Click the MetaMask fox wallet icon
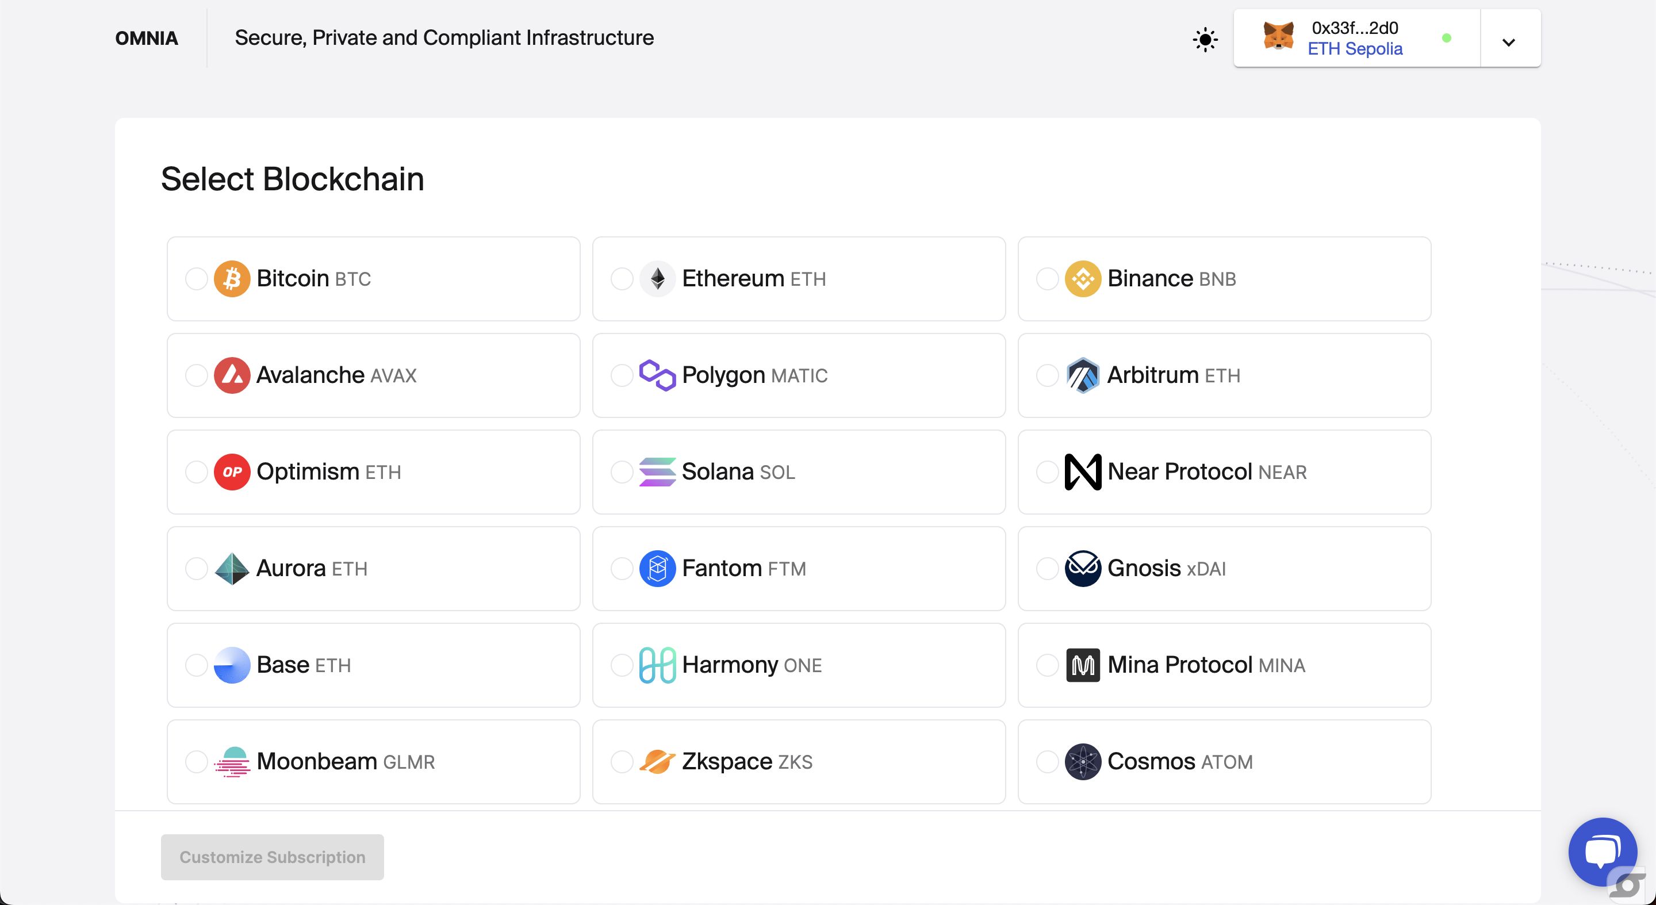This screenshot has height=905, width=1656. [1278, 37]
